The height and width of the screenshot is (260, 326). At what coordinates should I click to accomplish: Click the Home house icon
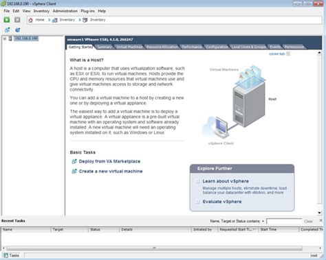coord(30,20)
